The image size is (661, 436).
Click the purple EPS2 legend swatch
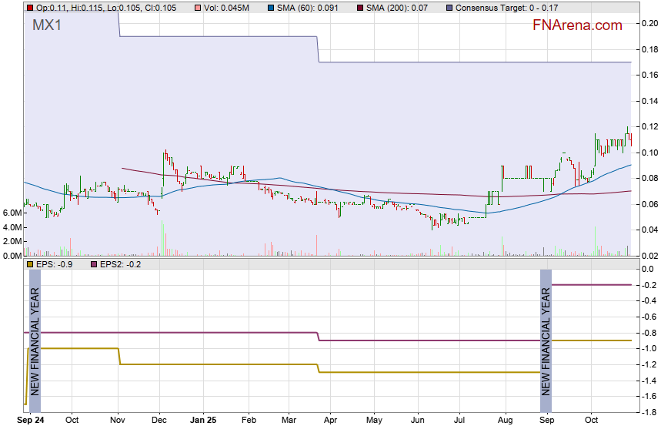pos(94,264)
